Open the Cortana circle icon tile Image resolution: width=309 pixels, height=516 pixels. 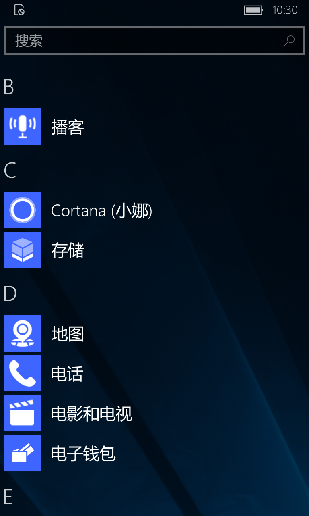pyautogui.click(x=23, y=210)
